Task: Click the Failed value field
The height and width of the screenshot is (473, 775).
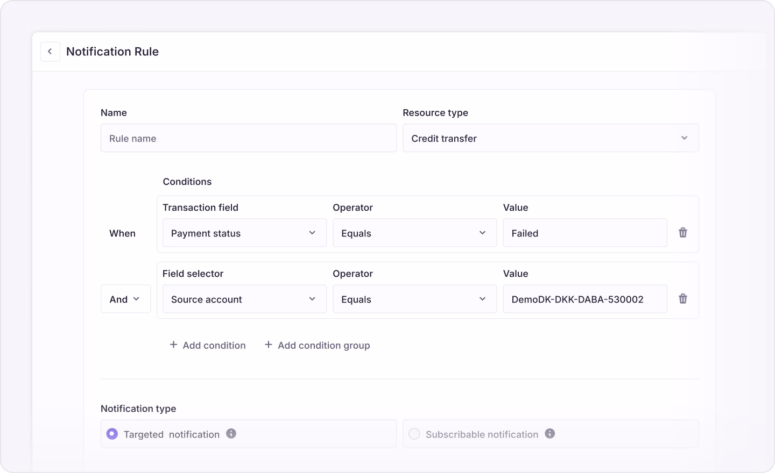Action: click(585, 233)
